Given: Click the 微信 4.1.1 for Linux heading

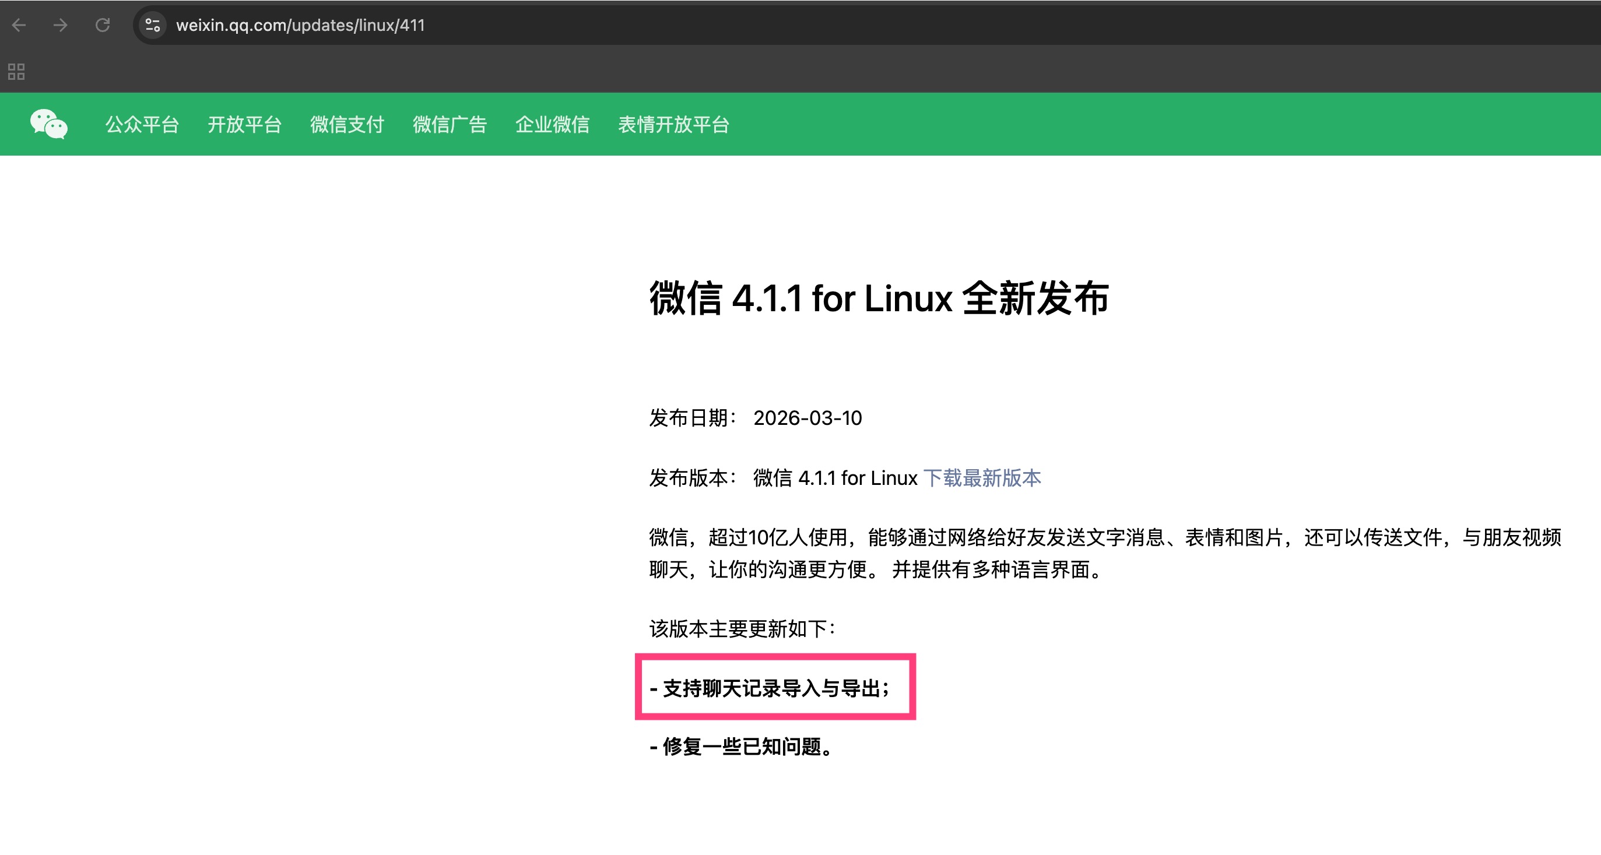Looking at the screenshot, I should click(x=879, y=298).
